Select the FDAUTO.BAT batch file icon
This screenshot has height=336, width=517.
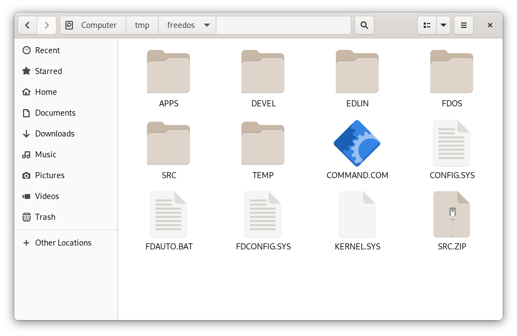(x=168, y=214)
